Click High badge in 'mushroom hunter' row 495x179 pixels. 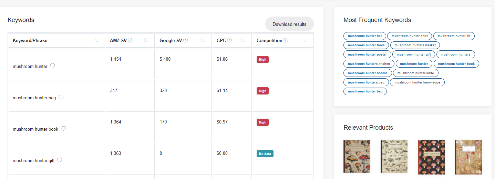[x=262, y=60]
